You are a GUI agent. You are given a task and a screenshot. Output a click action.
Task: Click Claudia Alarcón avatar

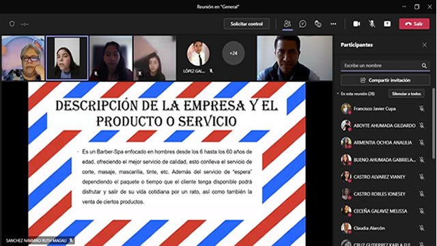346,228
